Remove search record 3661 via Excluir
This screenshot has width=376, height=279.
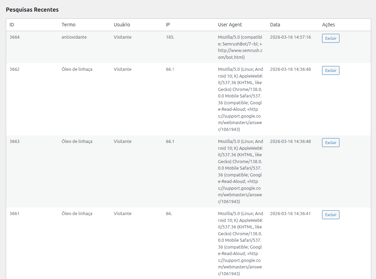pos(330,215)
